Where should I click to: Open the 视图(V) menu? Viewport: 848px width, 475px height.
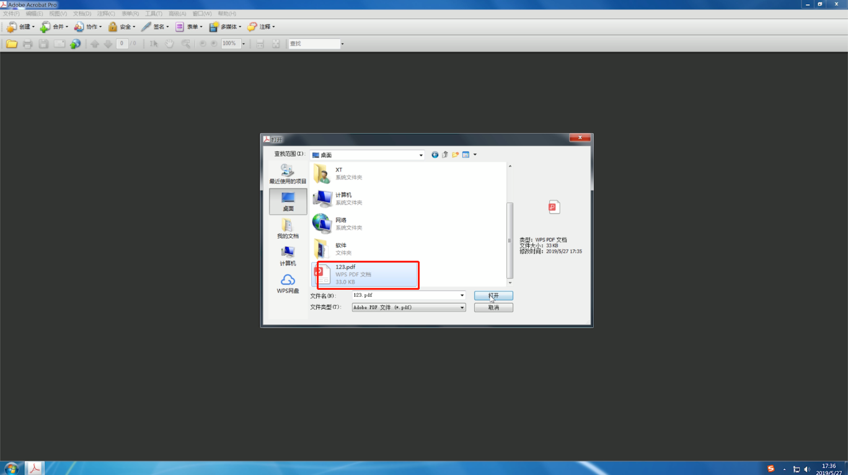click(x=58, y=14)
